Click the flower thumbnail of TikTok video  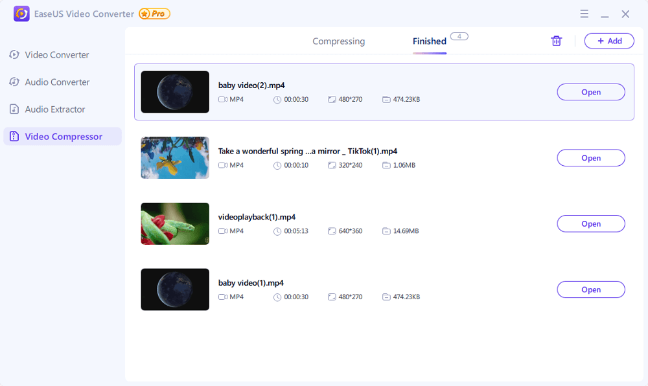click(x=175, y=158)
